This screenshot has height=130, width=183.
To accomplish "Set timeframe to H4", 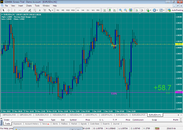I will point(83,10).
